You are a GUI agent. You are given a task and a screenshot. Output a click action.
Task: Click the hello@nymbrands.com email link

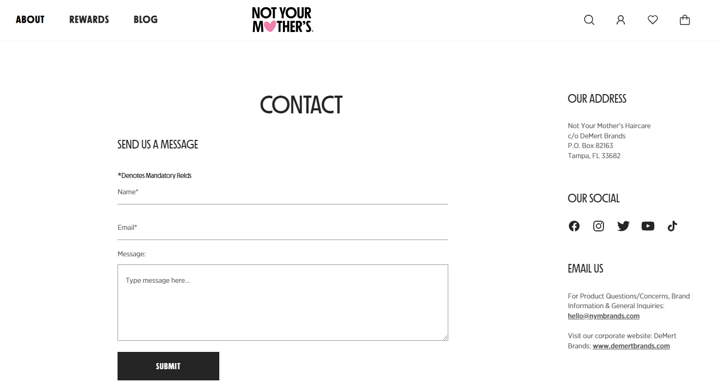coord(603,316)
